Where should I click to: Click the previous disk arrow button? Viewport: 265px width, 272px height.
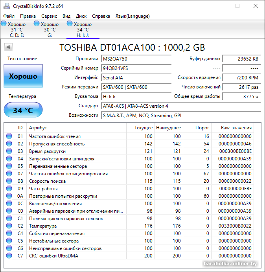tap(8, 47)
